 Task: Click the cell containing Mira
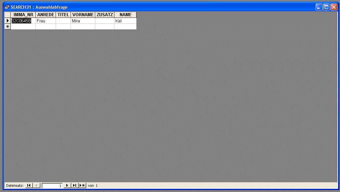tap(83, 21)
